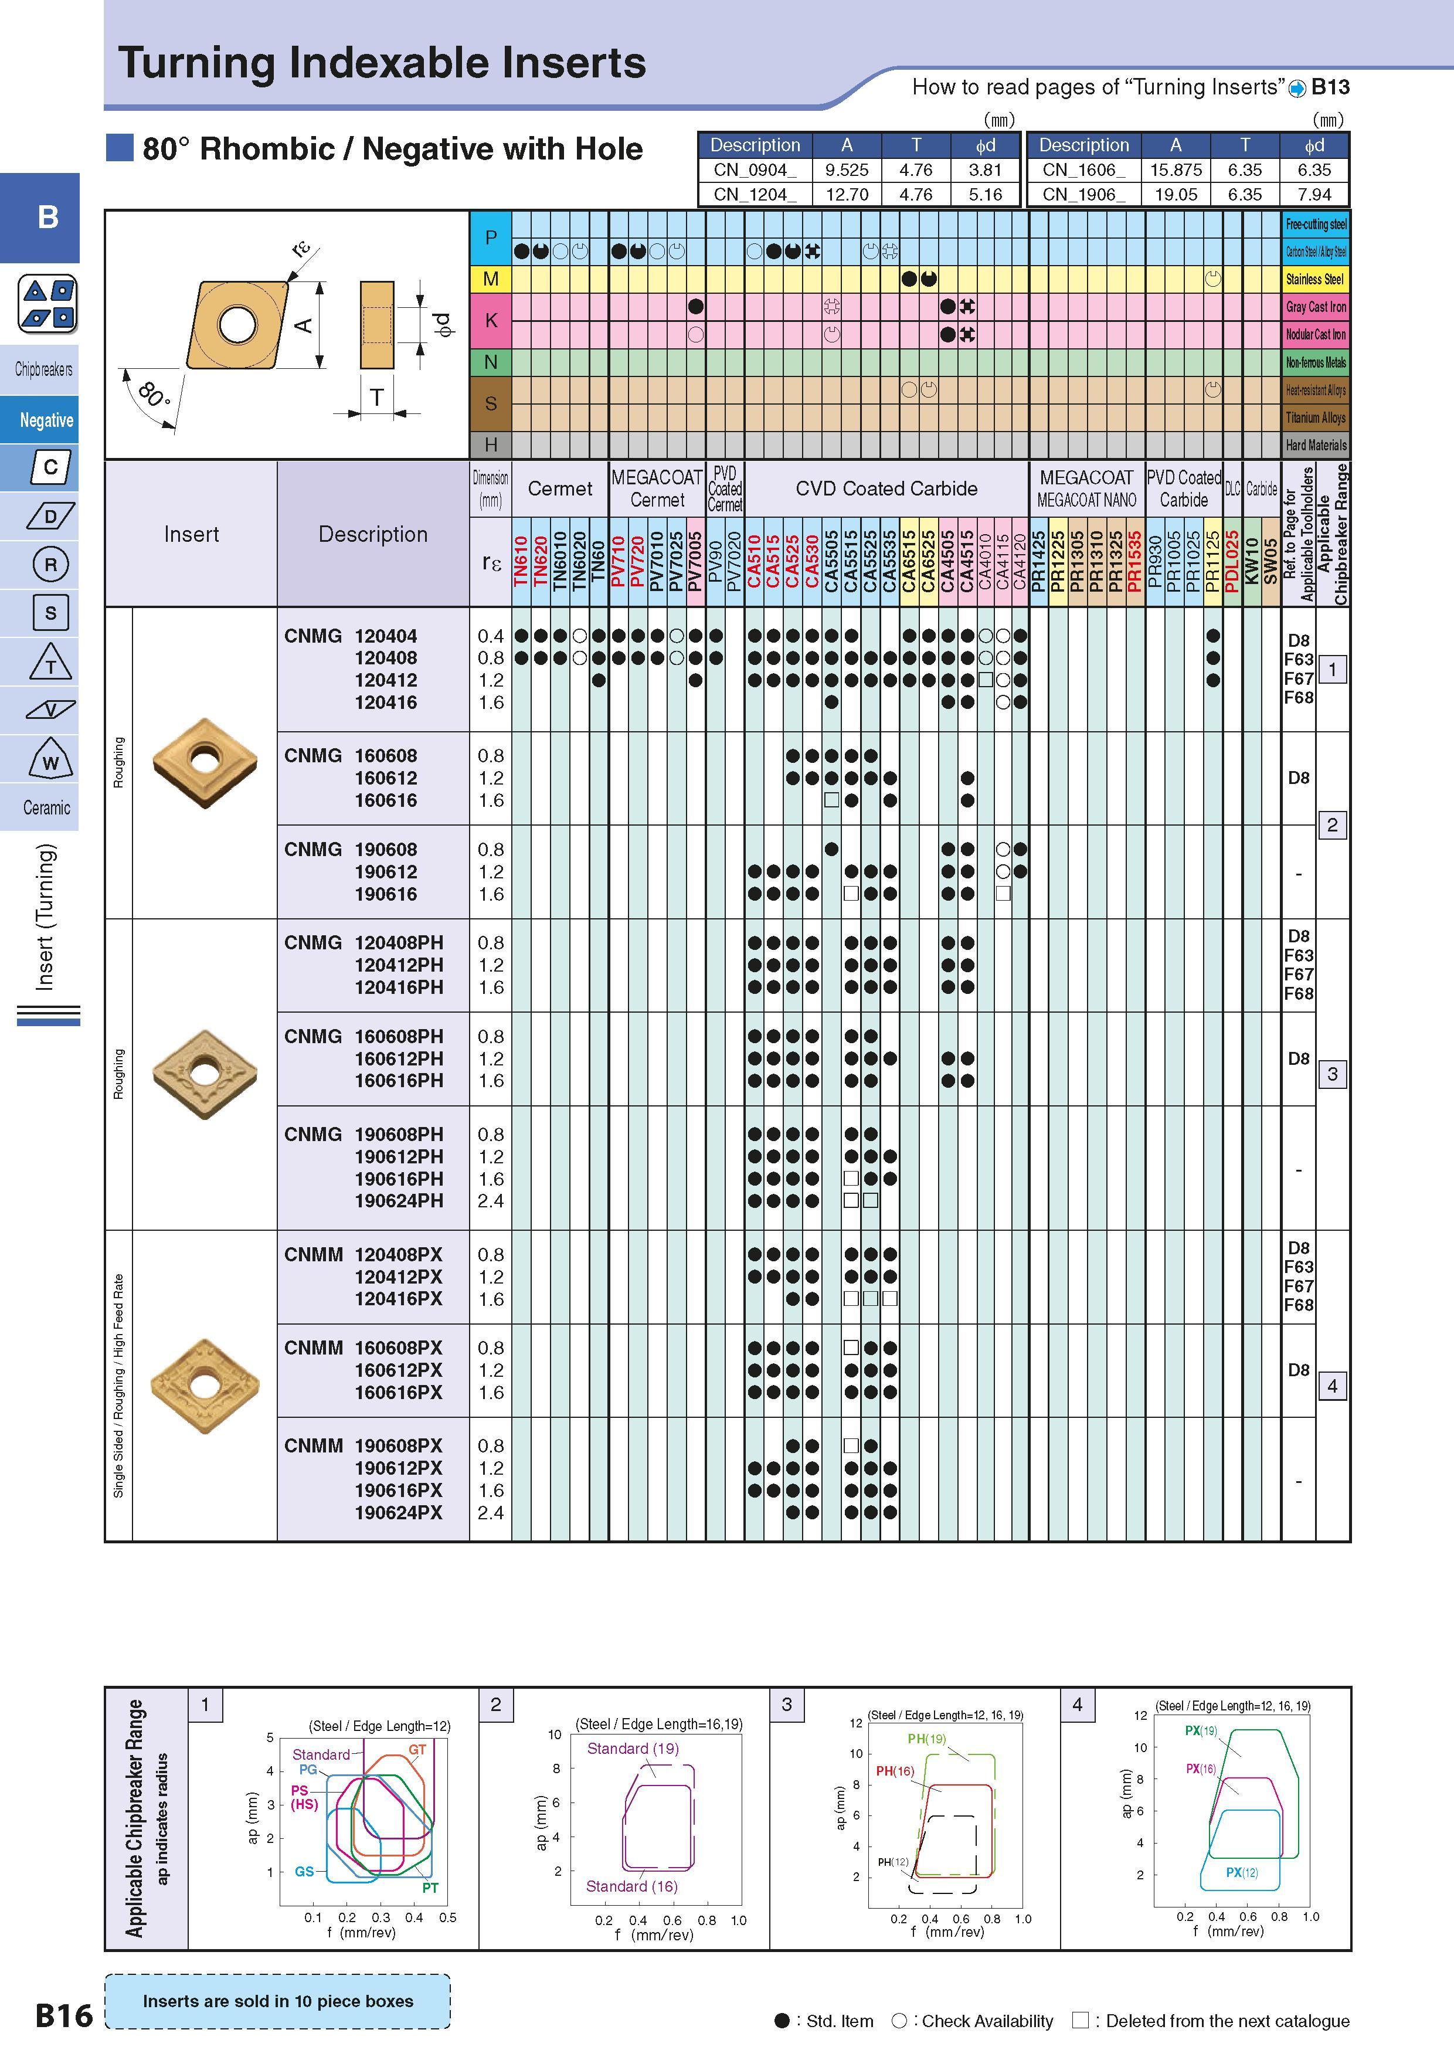Click chipbreaker range box 3 beside the PH rows
This screenshot has width=1454, height=2057.
[1332, 1074]
